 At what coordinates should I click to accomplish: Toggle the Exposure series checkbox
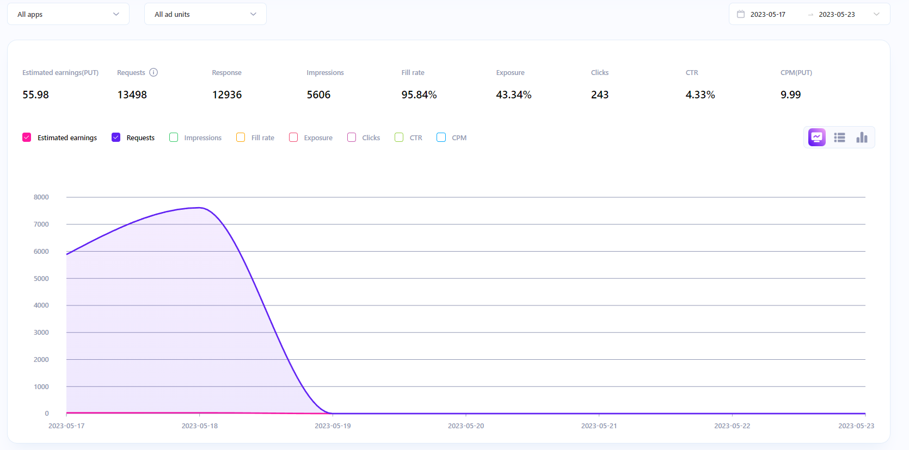pos(293,137)
